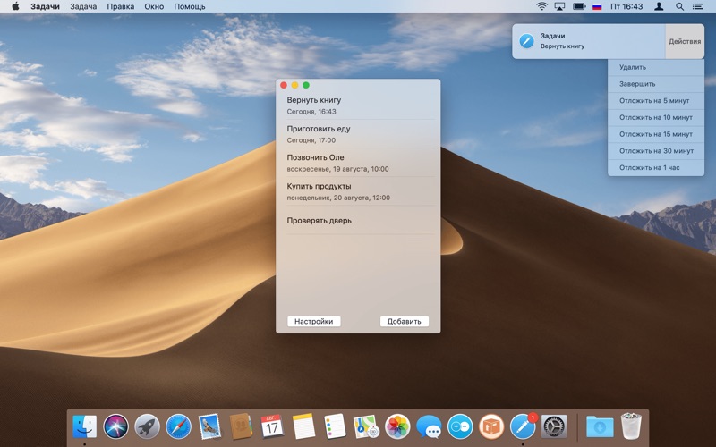
Task: Open Photos colorful flower icon
Action: (x=397, y=427)
